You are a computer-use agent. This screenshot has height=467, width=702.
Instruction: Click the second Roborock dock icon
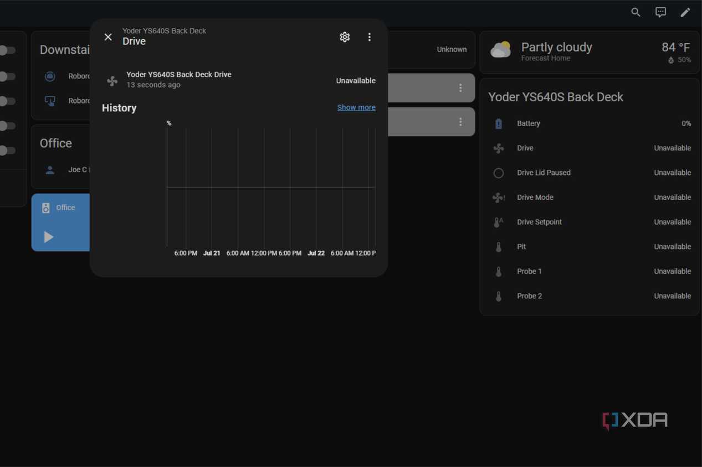50,101
